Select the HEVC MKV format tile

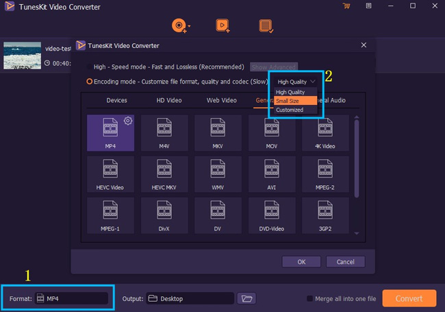pyautogui.click(x=164, y=174)
